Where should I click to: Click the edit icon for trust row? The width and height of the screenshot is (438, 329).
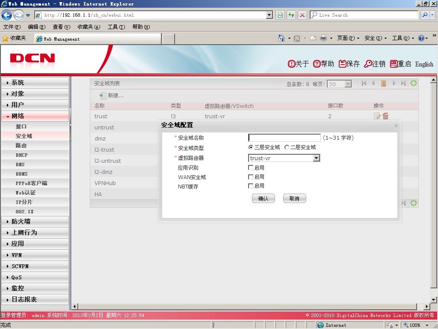[x=377, y=116]
